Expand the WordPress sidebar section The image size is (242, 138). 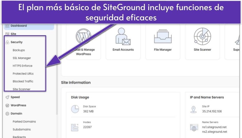pos(18,105)
